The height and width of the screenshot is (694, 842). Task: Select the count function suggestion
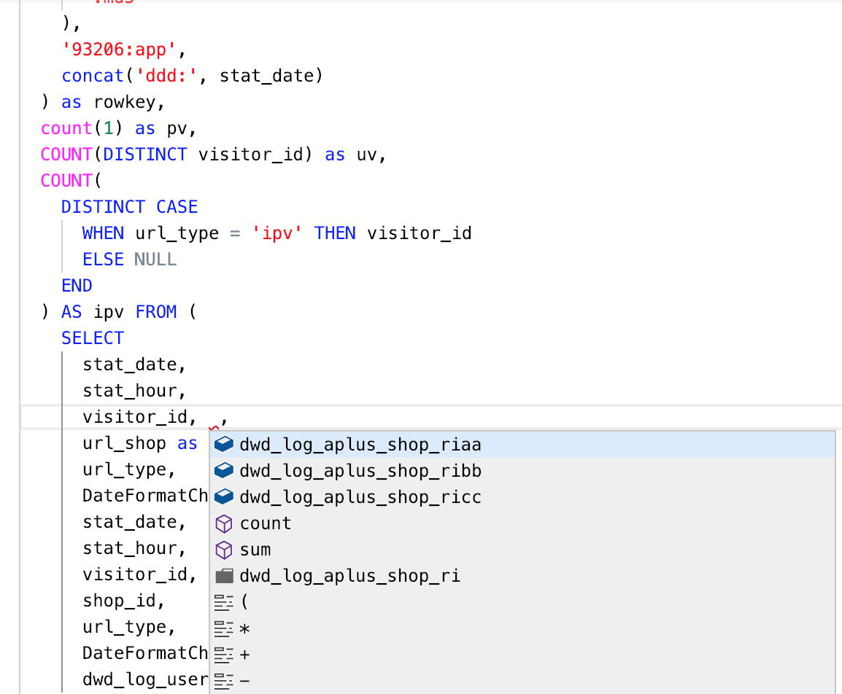point(522,523)
